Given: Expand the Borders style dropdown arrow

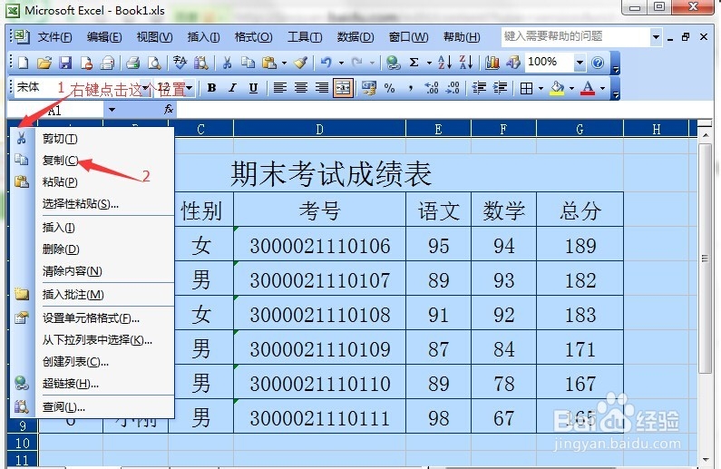Looking at the screenshot, I should 541,88.
